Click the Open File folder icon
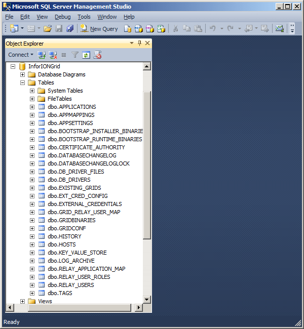 [47, 29]
